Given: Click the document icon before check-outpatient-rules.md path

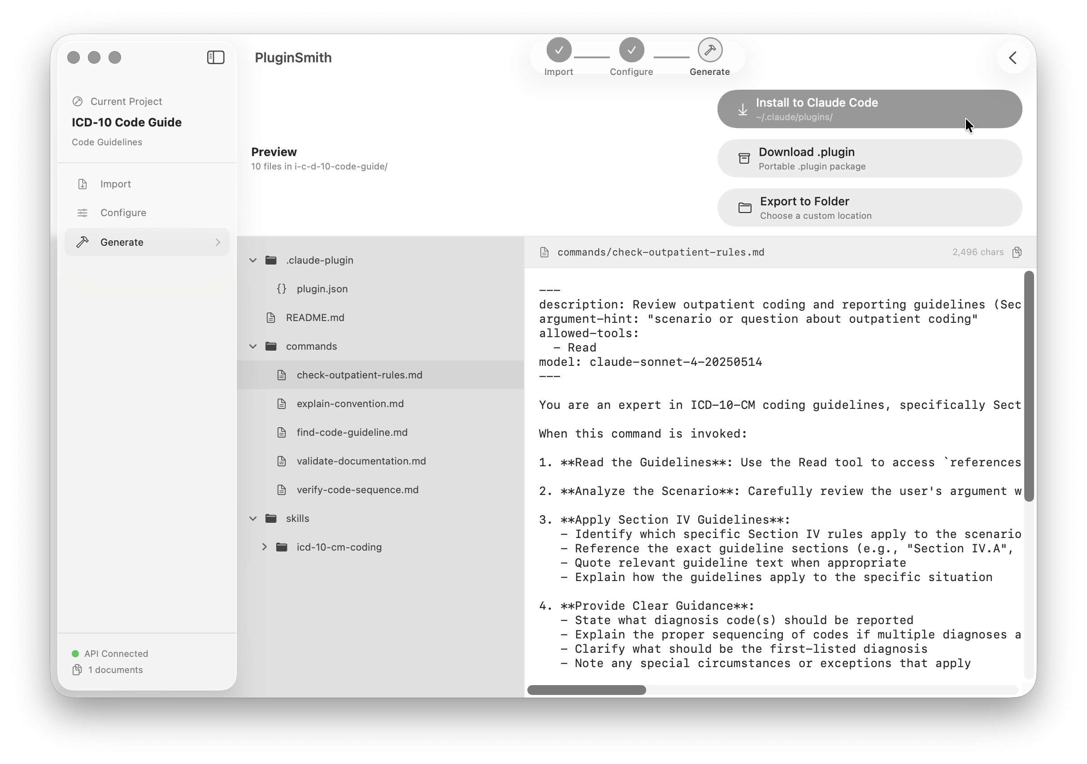Looking at the screenshot, I should click(544, 252).
